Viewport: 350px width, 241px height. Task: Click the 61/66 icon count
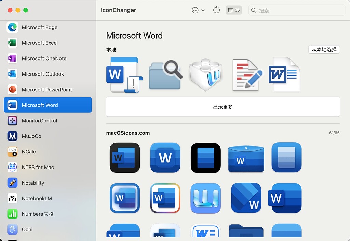coord(334,133)
